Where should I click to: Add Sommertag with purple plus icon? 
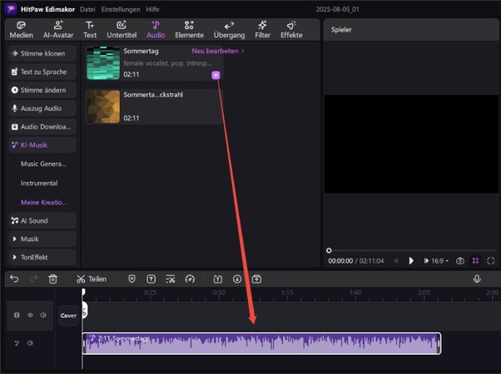click(216, 76)
